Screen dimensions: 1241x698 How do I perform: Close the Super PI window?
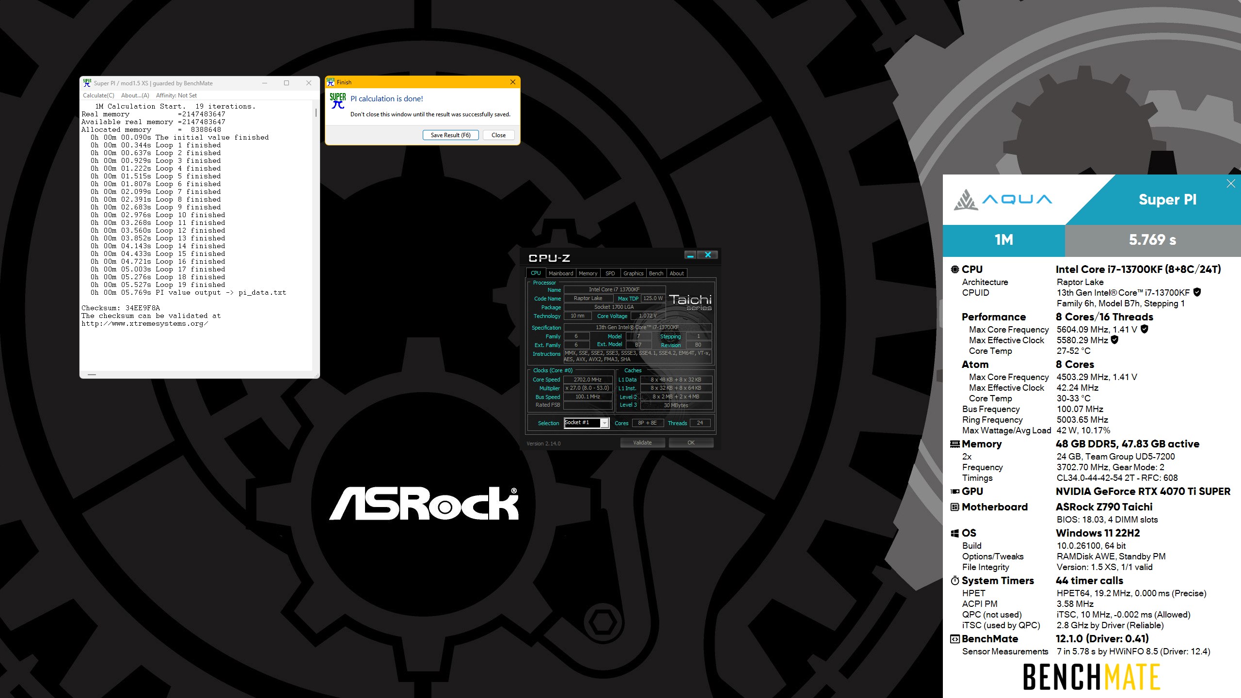[x=309, y=83]
